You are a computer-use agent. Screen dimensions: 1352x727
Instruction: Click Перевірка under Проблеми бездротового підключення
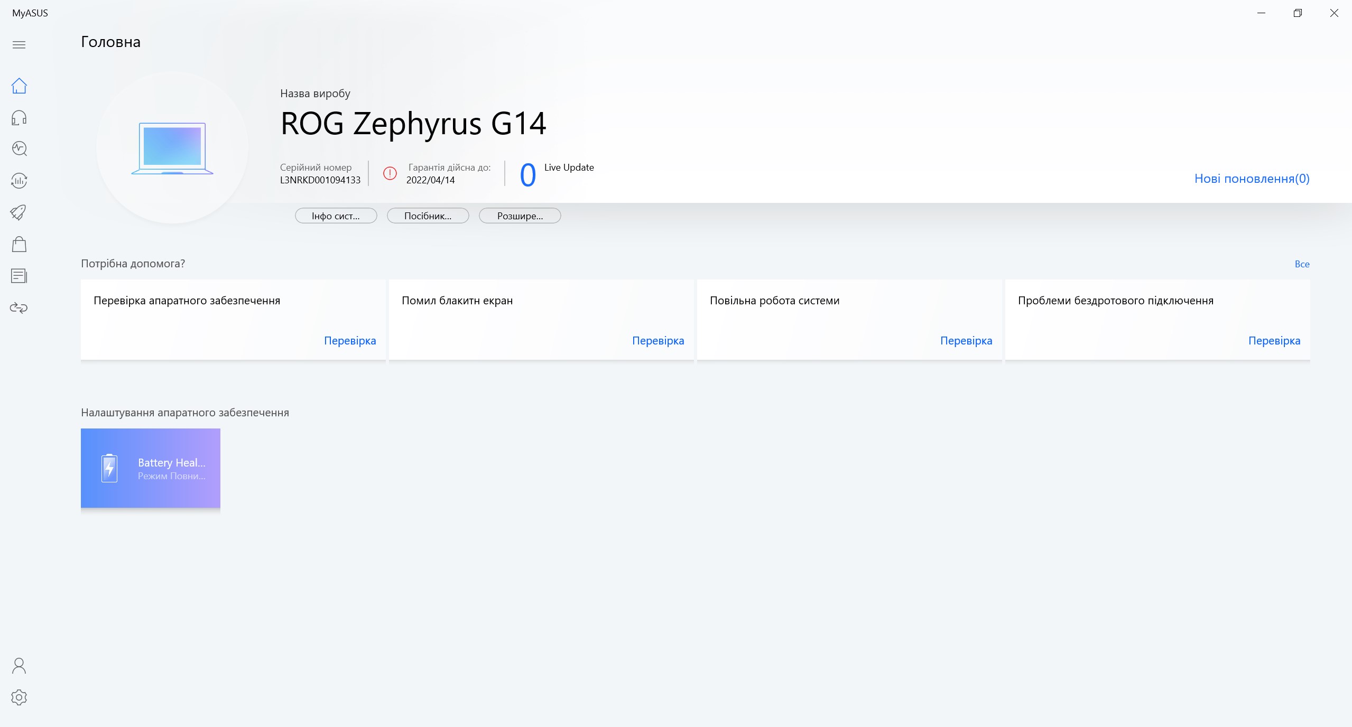[x=1274, y=341]
